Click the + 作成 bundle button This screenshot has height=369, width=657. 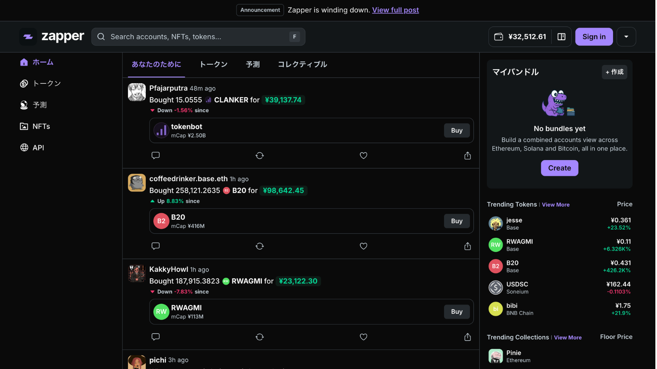pyautogui.click(x=614, y=72)
